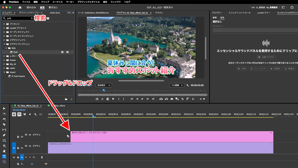This screenshot has width=298, height=168.
Task: Open Program monitor settings wrench
Action: coord(188,85)
